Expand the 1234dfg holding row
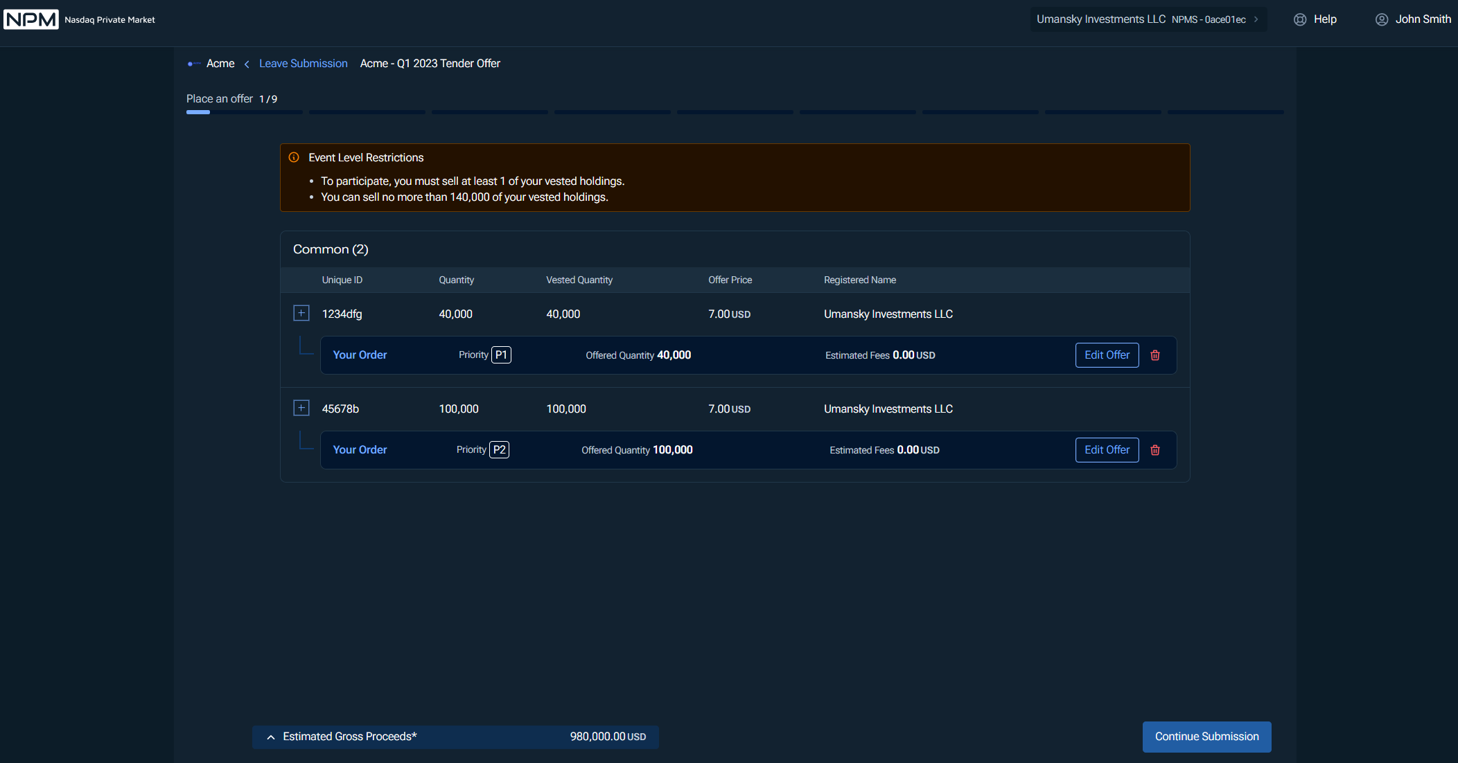Image resolution: width=1458 pixels, height=763 pixels. [301, 313]
